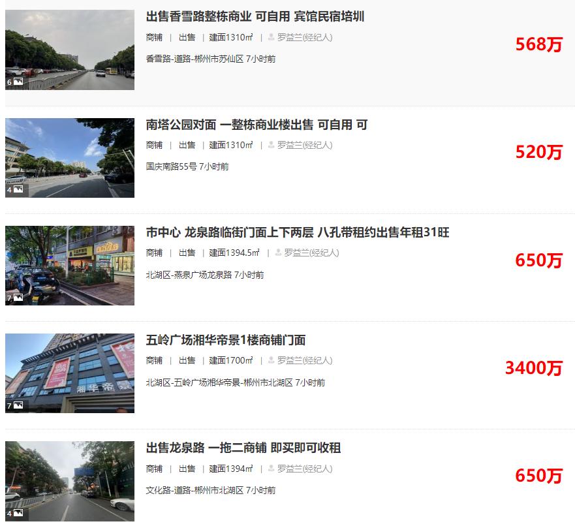This screenshot has width=575, height=528.
Task: Click agent avatar icon in 568万 listing
Action: pos(271,37)
